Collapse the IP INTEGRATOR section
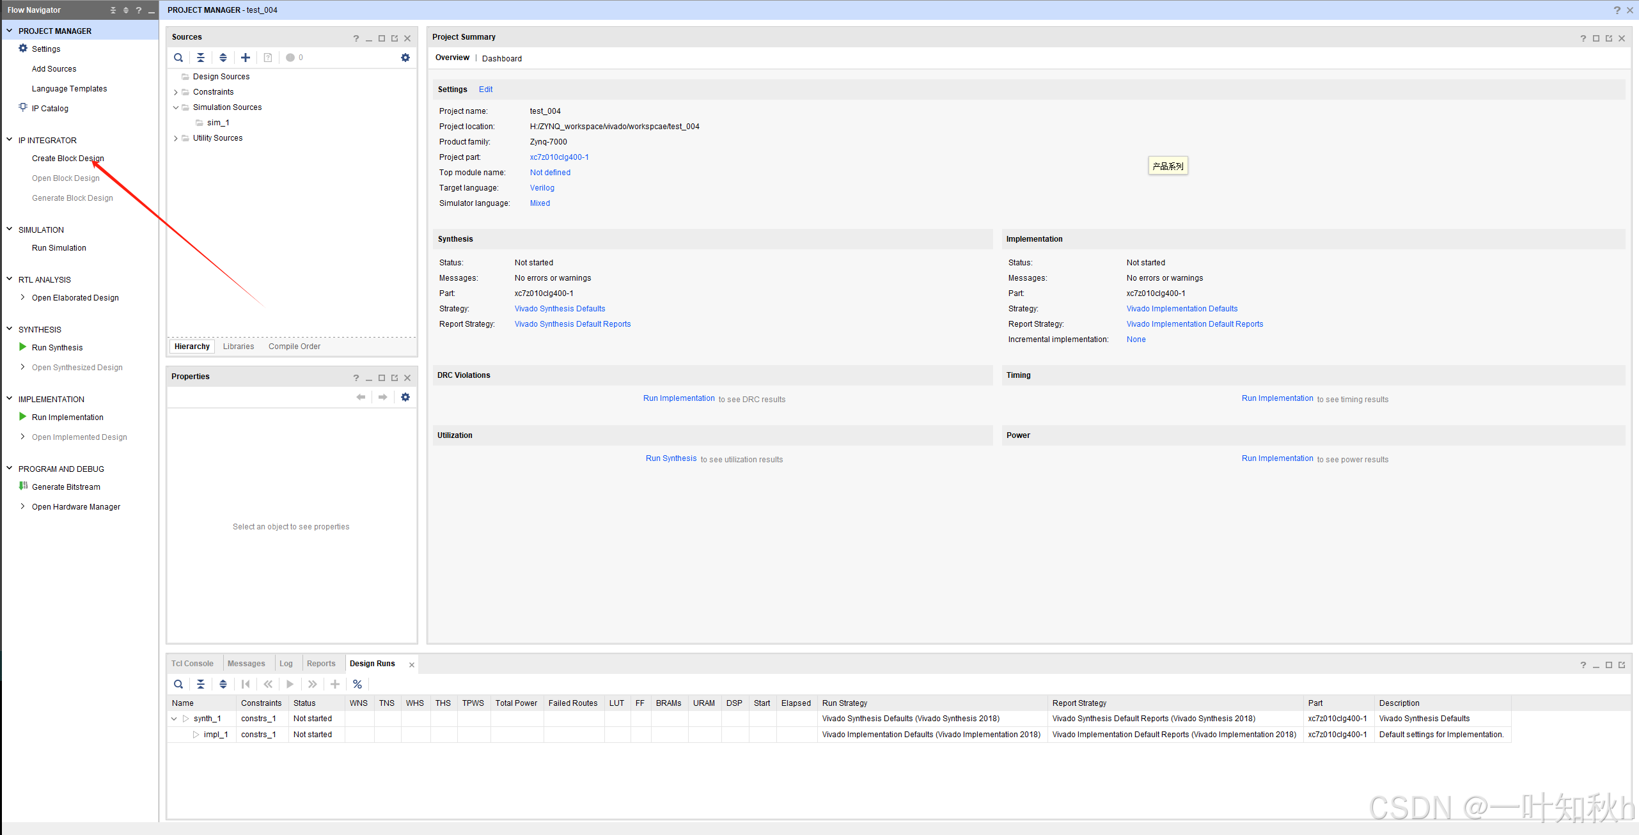1639x835 pixels. pos(10,140)
